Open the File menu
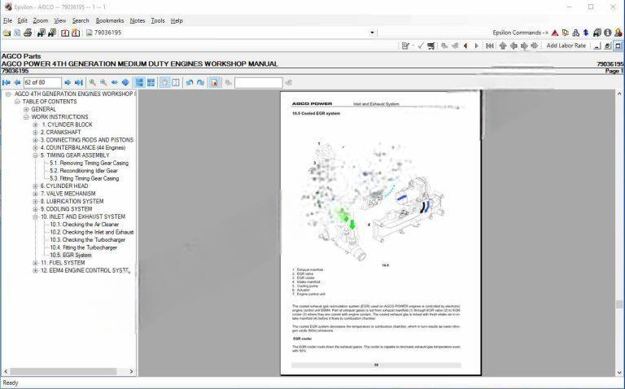The image size is (625, 389). coord(7,20)
